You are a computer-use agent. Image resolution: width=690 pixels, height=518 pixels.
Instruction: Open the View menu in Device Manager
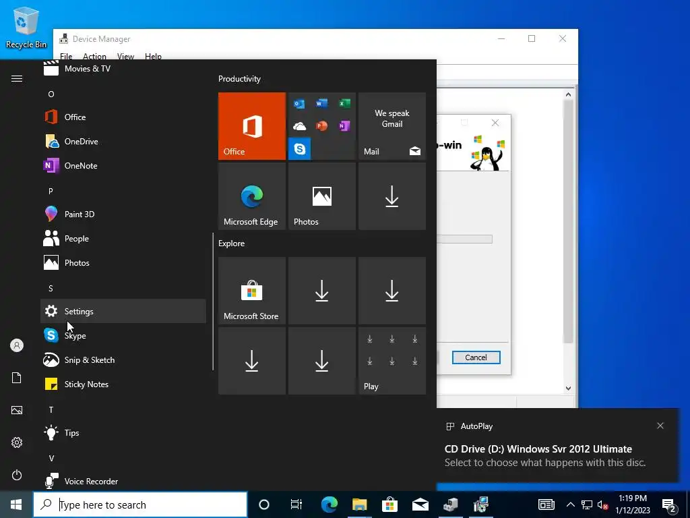pos(125,56)
